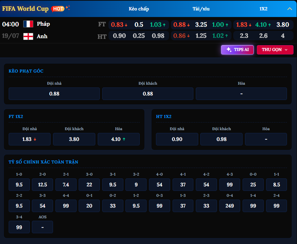Click the England flag icon

click(x=28, y=36)
